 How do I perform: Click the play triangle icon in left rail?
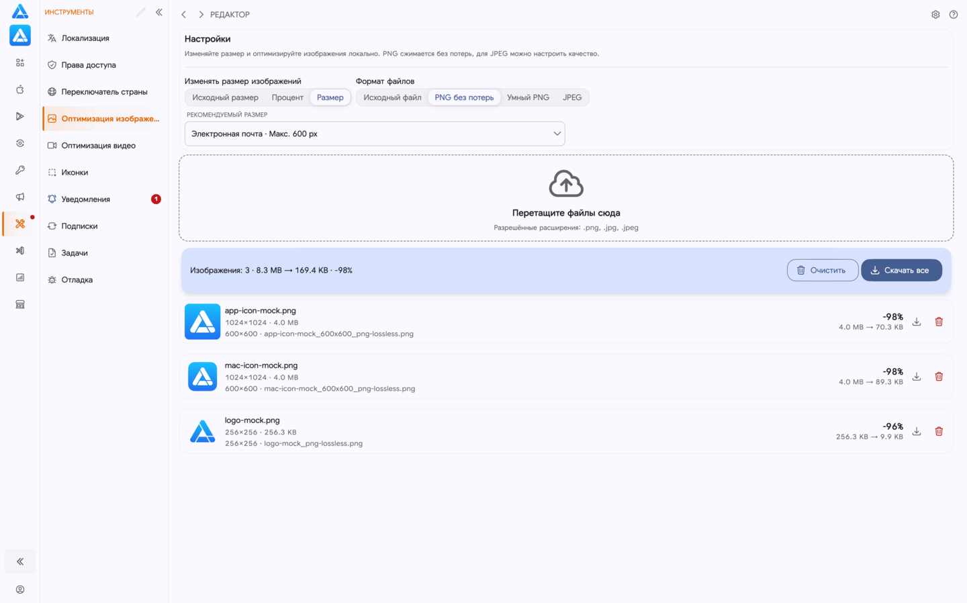[x=20, y=116]
